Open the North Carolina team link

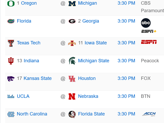[32, 114]
